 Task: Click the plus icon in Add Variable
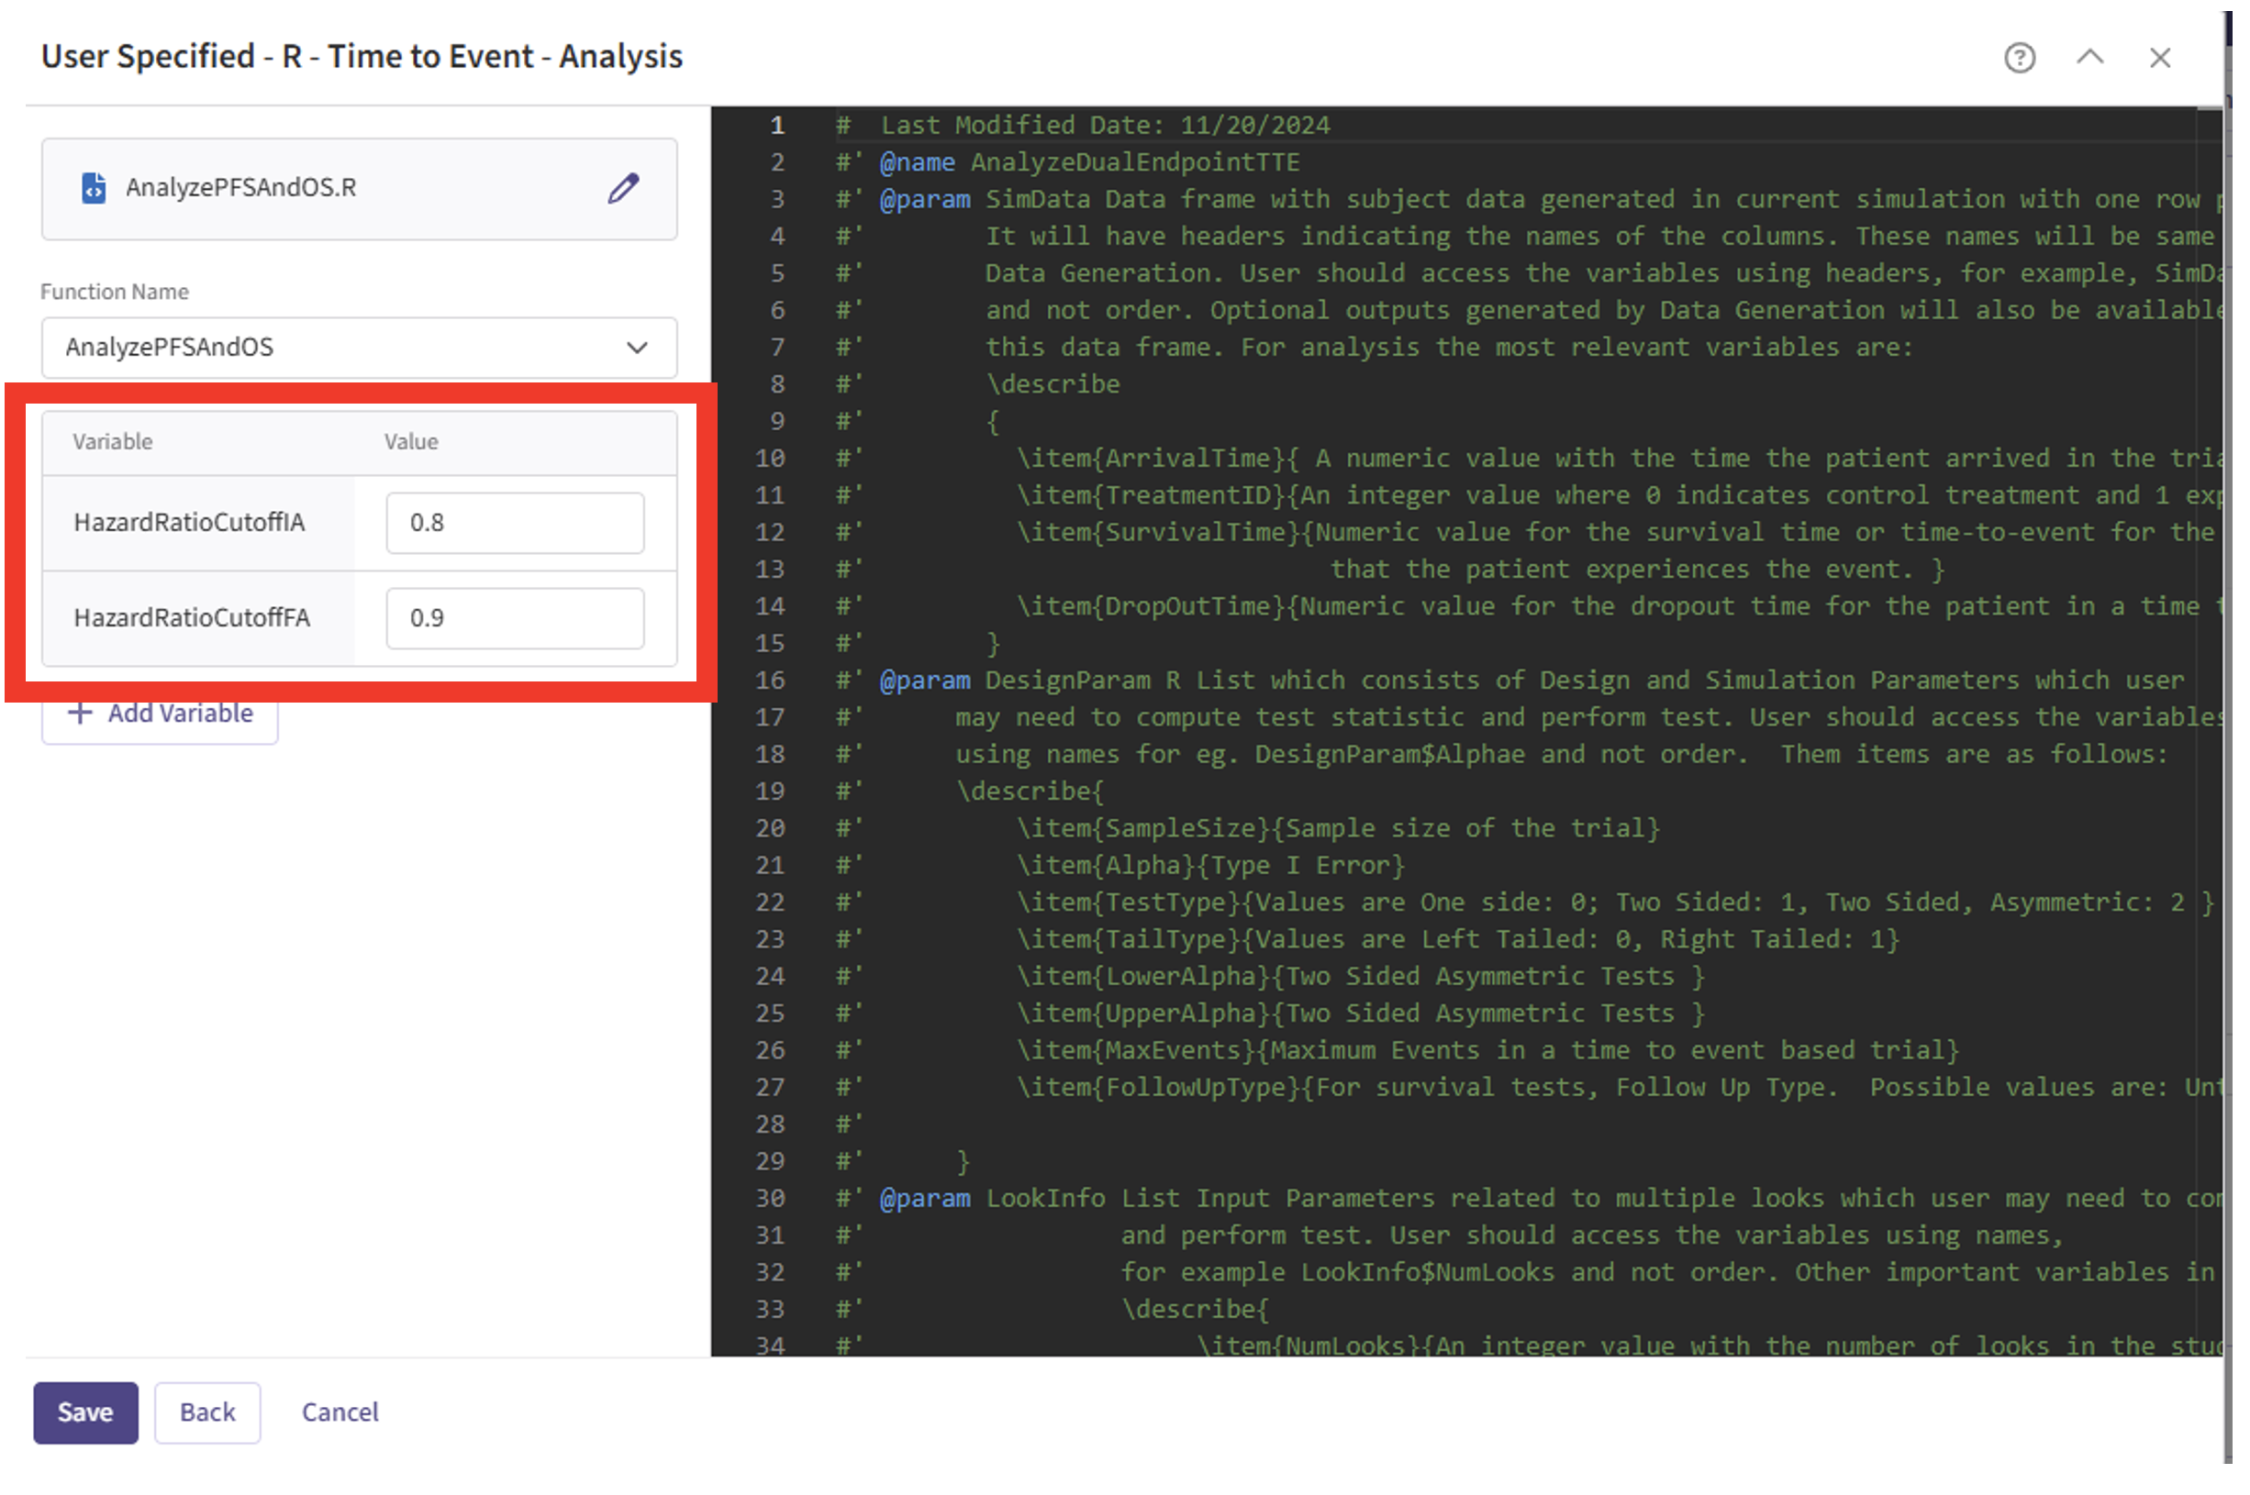click(81, 714)
